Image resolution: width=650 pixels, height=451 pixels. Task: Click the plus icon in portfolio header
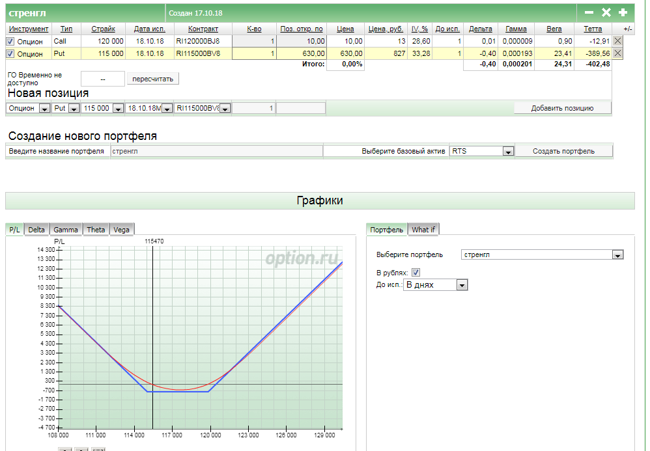pos(623,12)
